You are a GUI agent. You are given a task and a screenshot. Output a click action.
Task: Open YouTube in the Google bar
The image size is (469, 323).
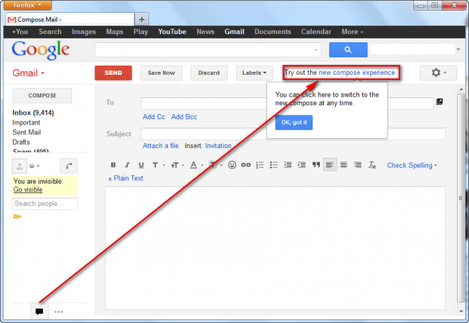[x=172, y=32]
